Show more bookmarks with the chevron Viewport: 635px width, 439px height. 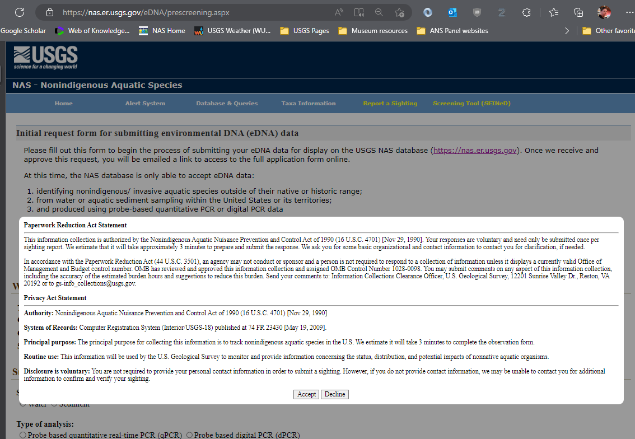(567, 31)
